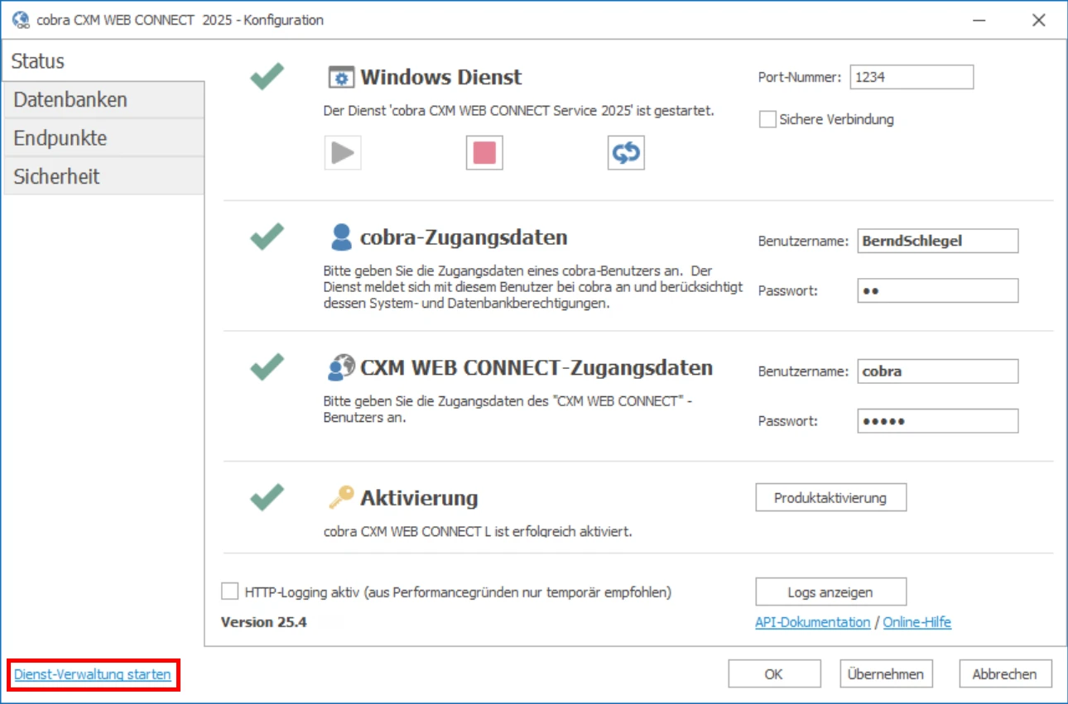Click the Windows Dienst gear window icon
The image size is (1068, 704).
point(340,78)
